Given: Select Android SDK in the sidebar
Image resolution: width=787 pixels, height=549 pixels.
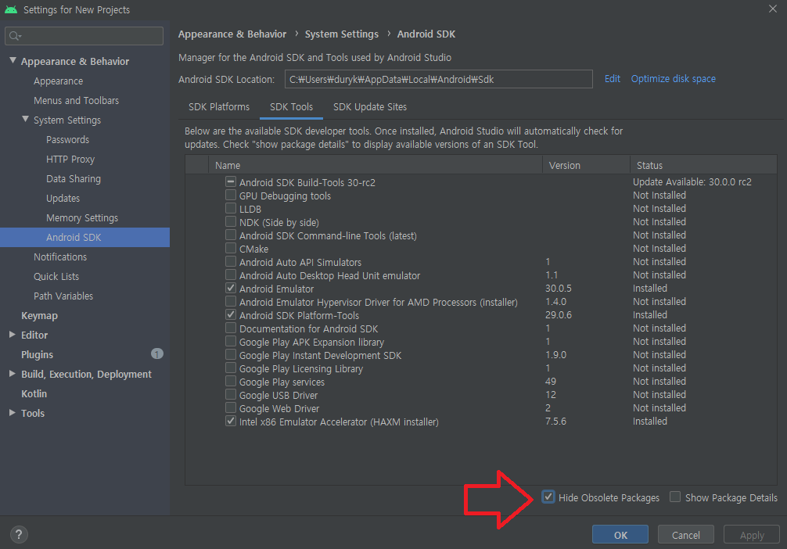Looking at the screenshot, I should click(x=84, y=238).
